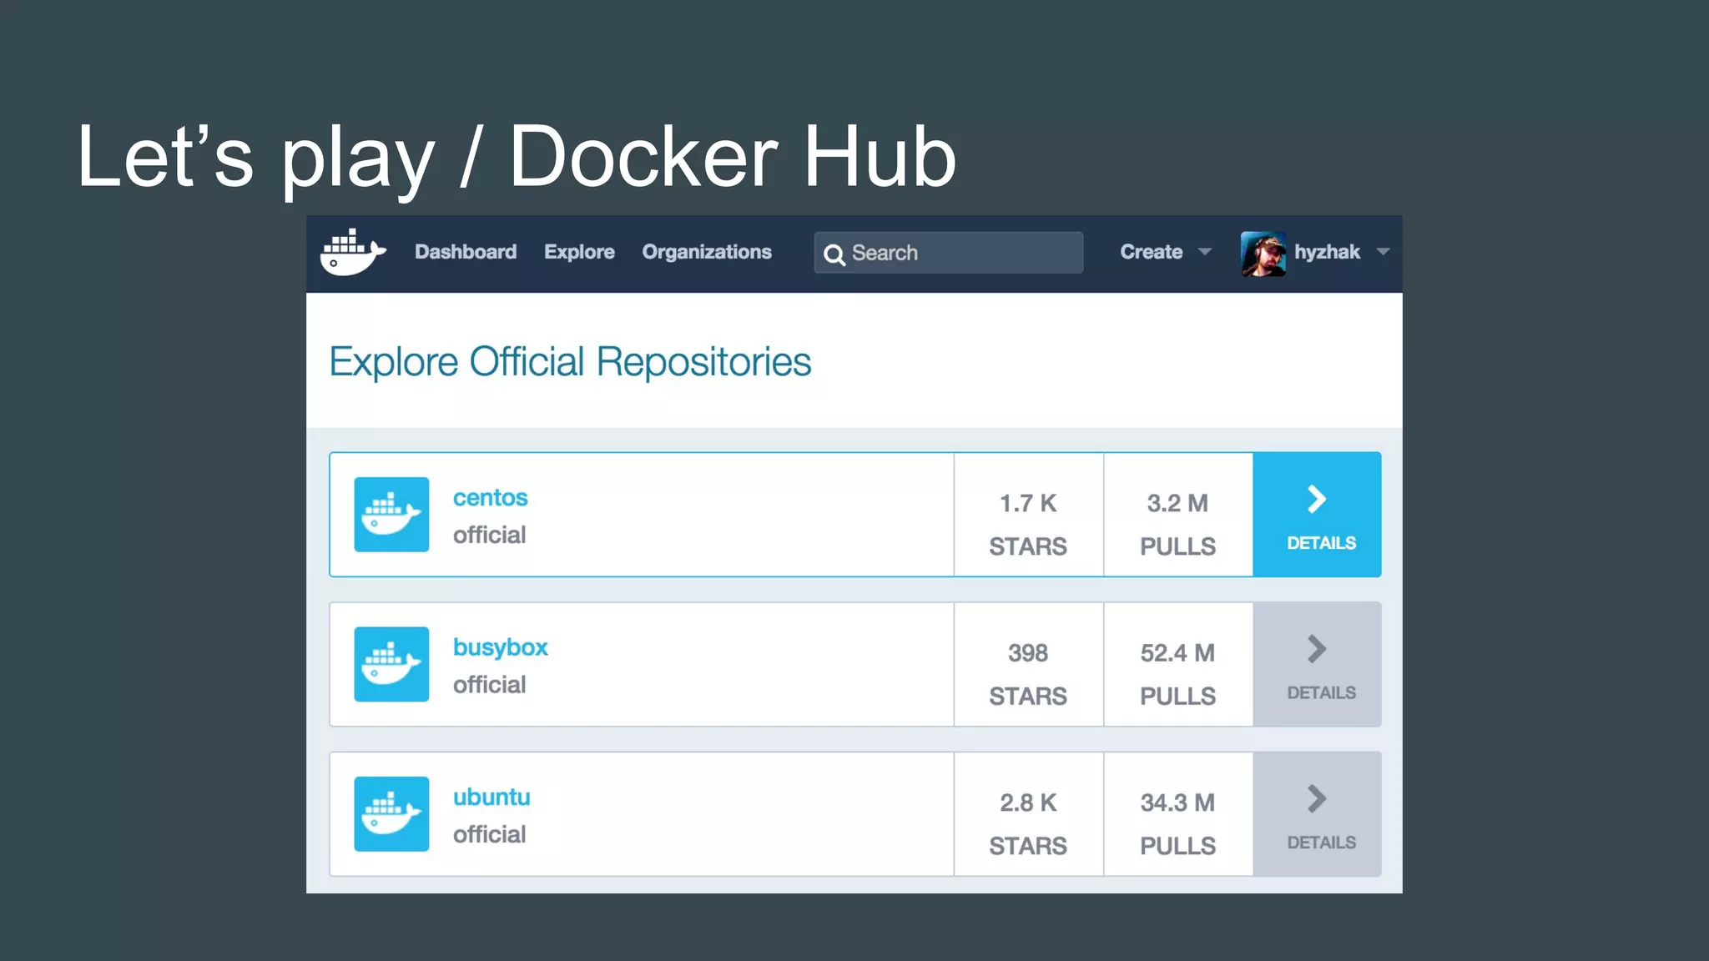The height and width of the screenshot is (961, 1709).
Task: Click the official label under busybox
Action: (489, 685)
